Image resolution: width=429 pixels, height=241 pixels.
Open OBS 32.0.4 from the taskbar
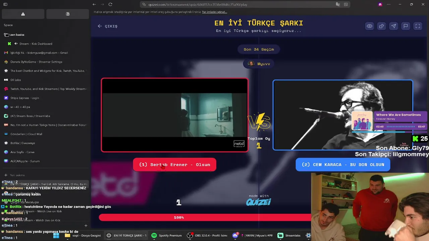(207, 236)
